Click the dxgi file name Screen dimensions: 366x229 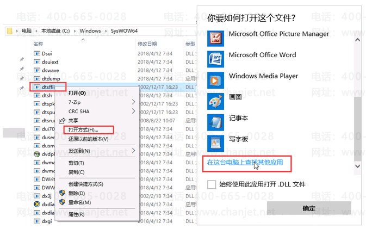[47, 221]
